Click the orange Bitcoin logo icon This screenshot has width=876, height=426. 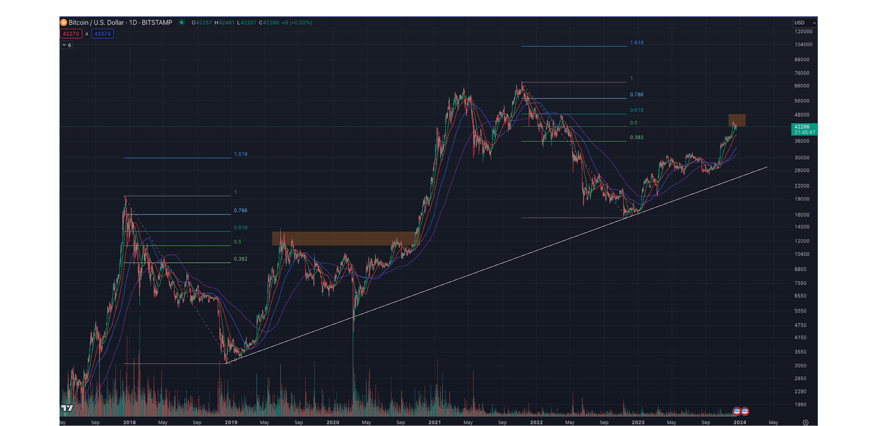point(64,23)
